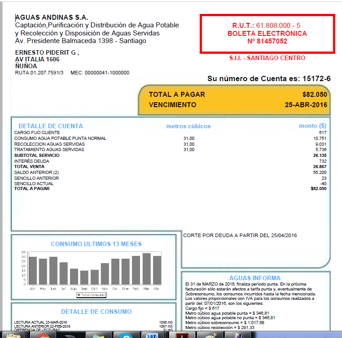Select the CARGO FIJO CLIENTE row
This screenshot has width=342, height=338.
(170, 132)
